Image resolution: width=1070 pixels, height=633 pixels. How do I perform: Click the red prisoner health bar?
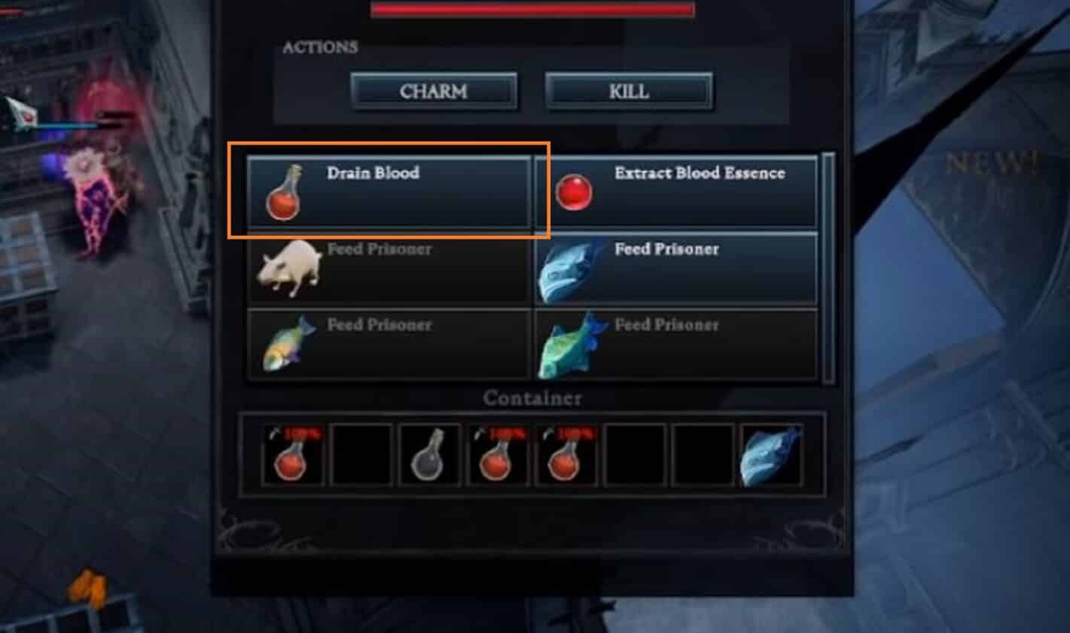tap(532, 8)
